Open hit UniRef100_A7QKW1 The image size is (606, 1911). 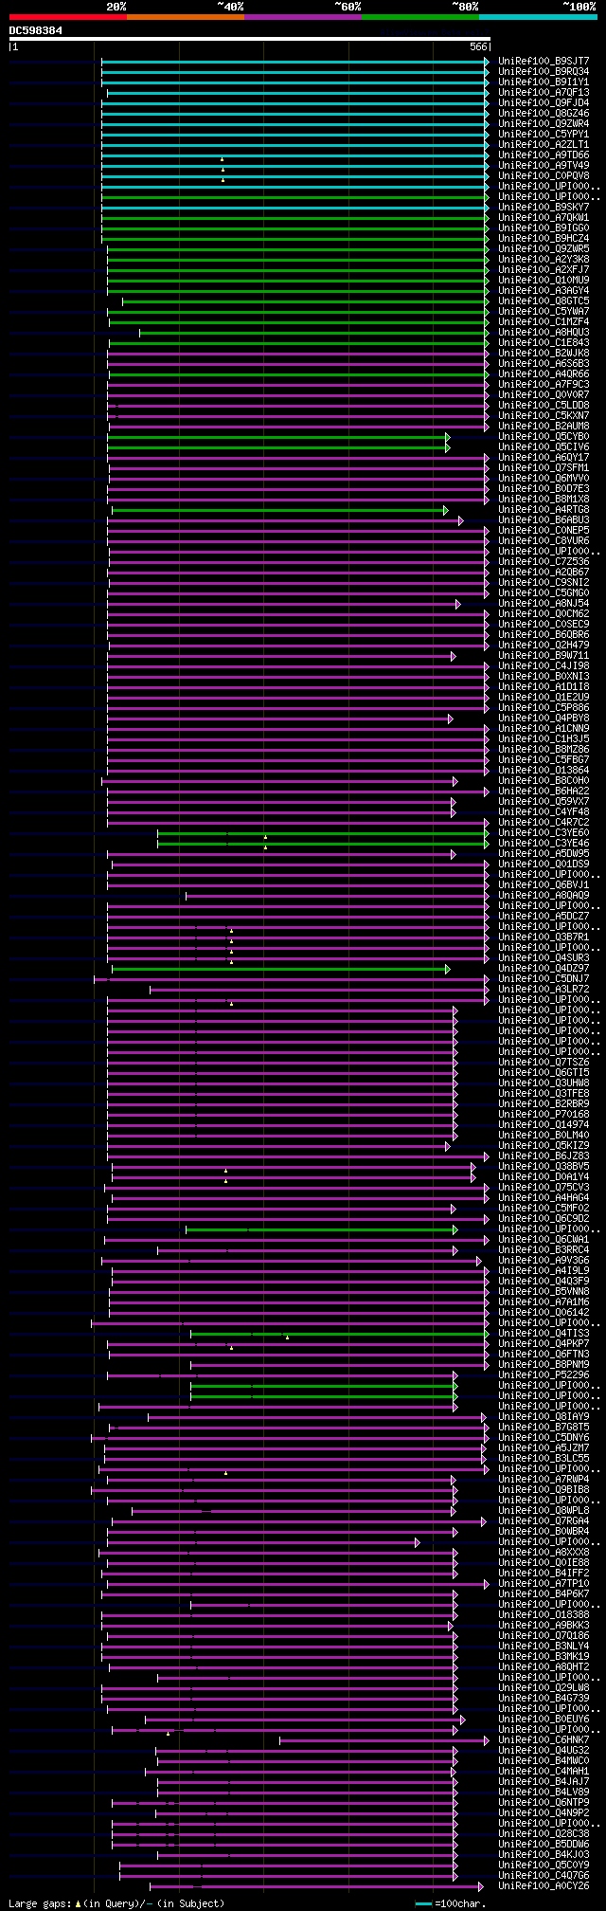544,218
